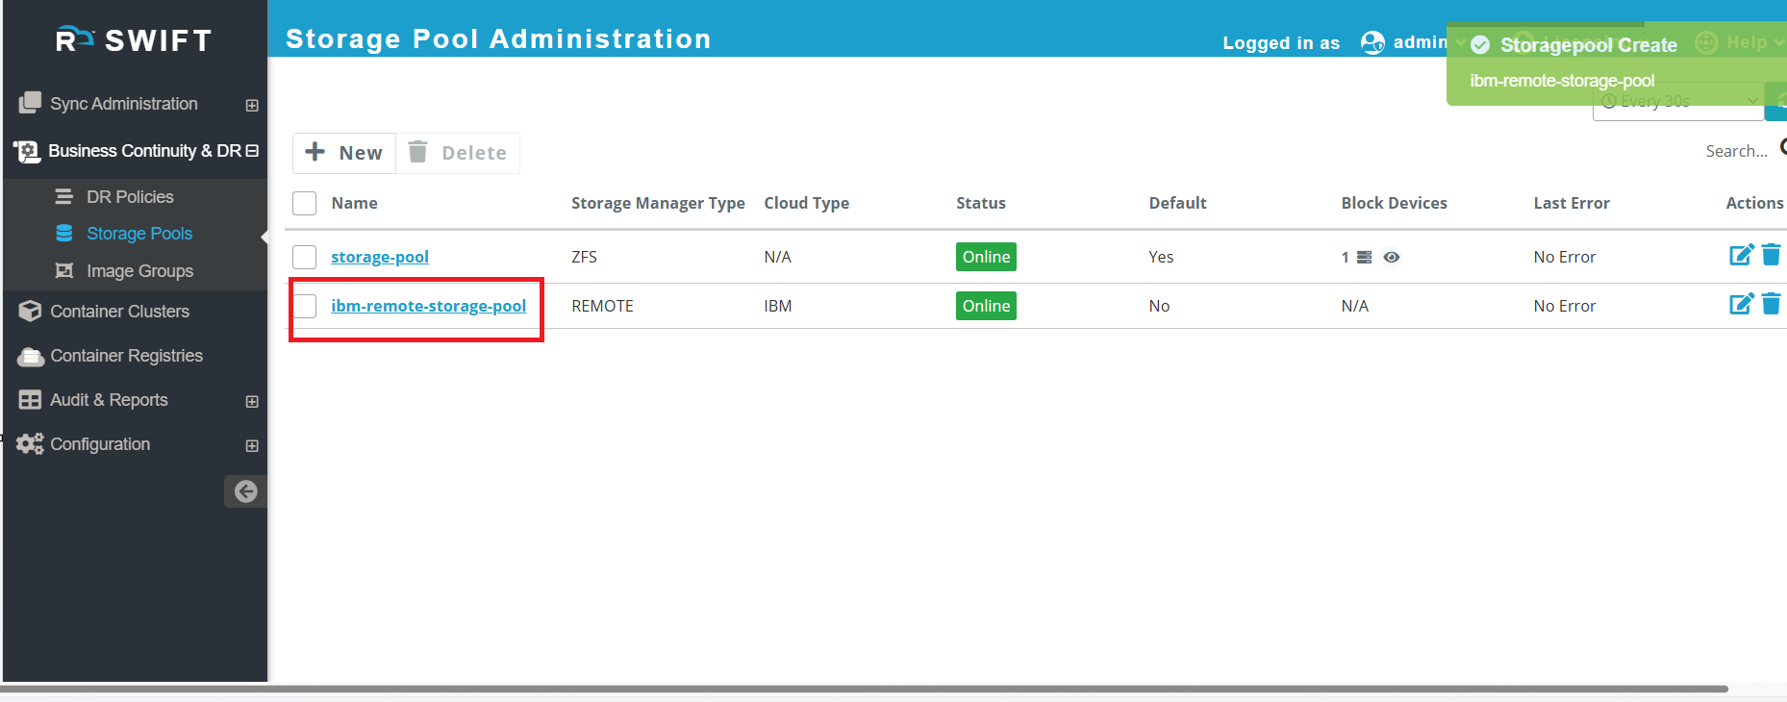The width and height of the screenshot is (1787, 702).
Task: Click the RSWIFT logo
Action: pyautogui.click(x=134, y=40)
